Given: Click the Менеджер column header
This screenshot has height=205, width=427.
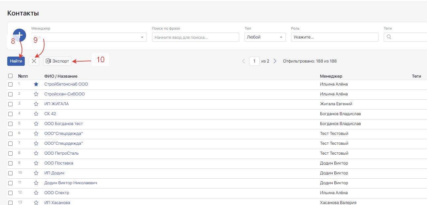Looking at the screenshot, I should pos(331,76).
